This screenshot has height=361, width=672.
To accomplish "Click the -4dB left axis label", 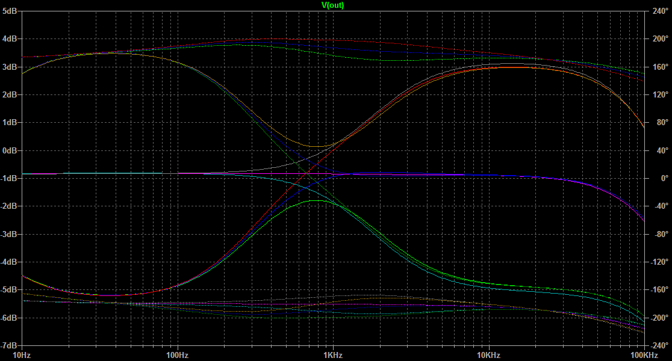I will [8, 262].
